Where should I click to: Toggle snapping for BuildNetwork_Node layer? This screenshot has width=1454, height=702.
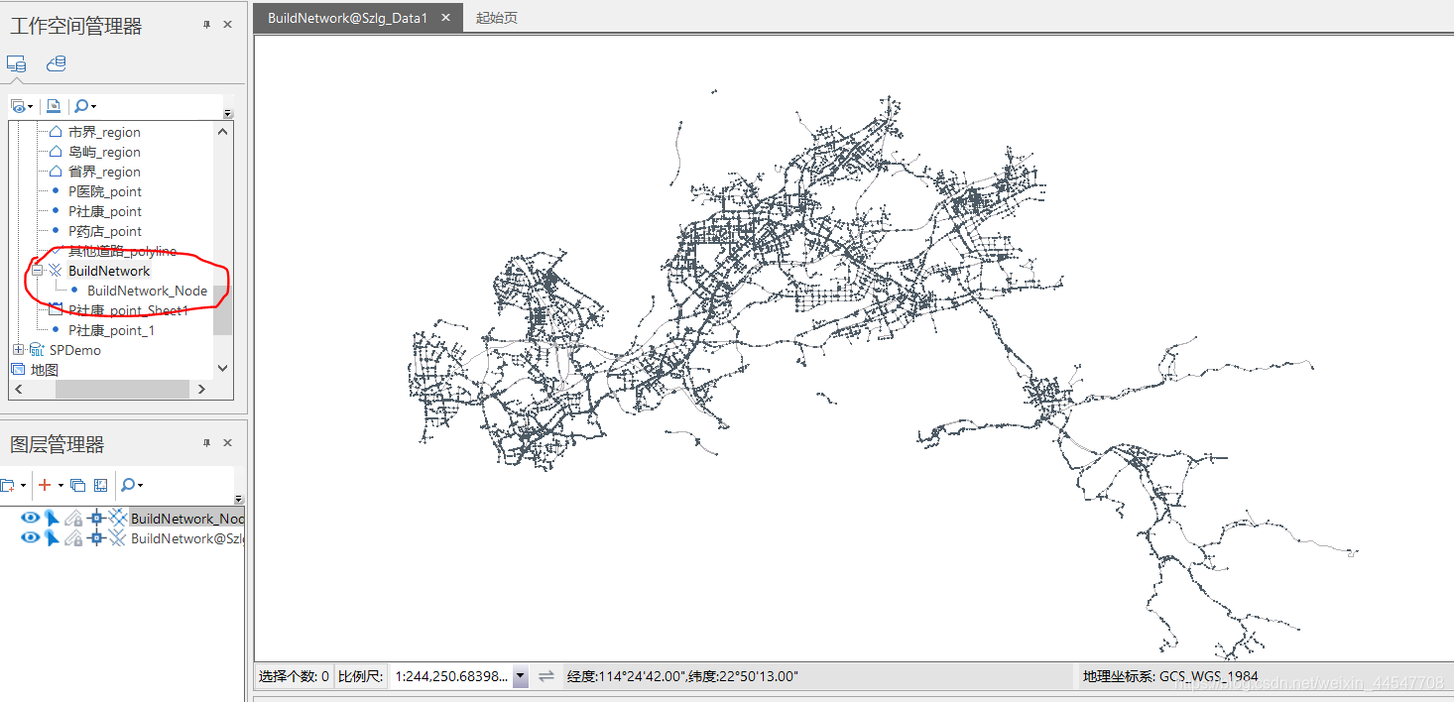pos(96,518)
